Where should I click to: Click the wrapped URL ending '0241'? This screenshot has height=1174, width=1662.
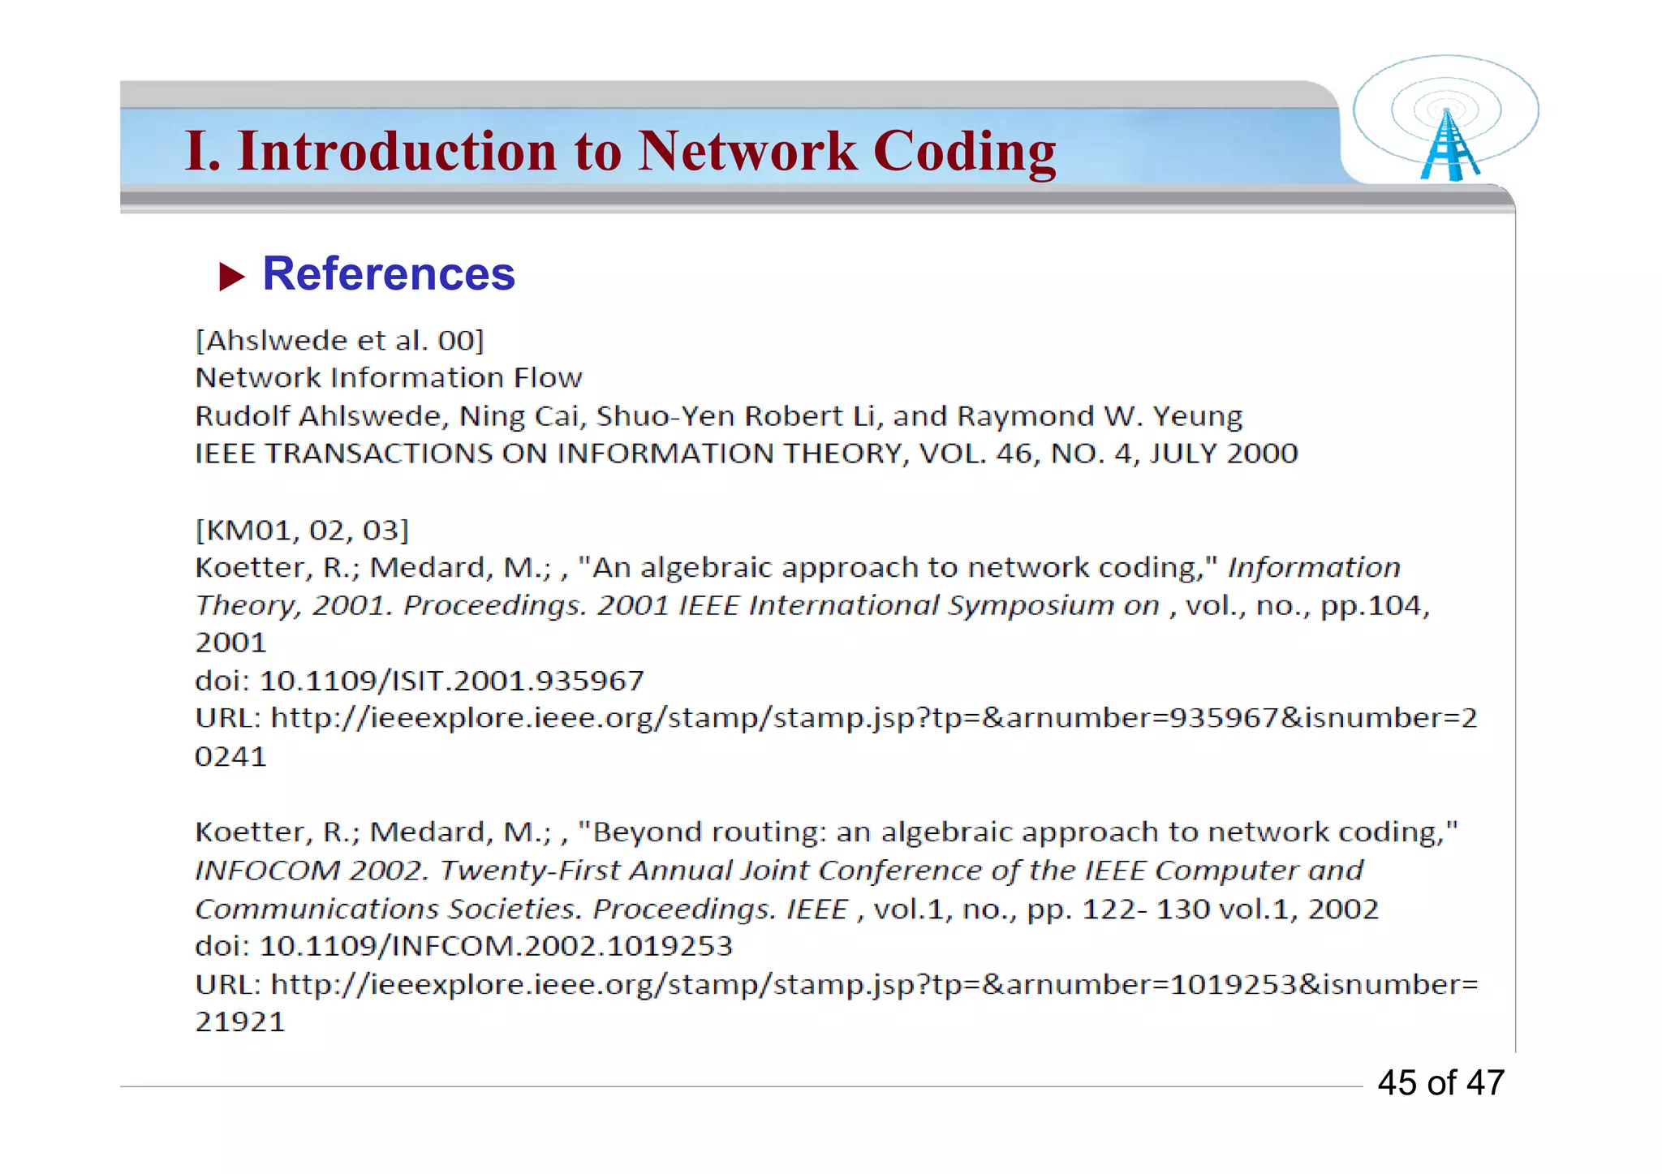point(230,757)
